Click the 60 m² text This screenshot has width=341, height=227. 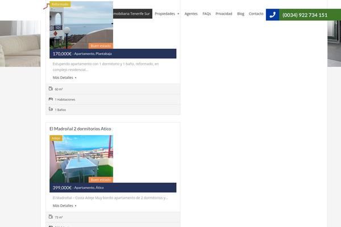coord(59,89)
